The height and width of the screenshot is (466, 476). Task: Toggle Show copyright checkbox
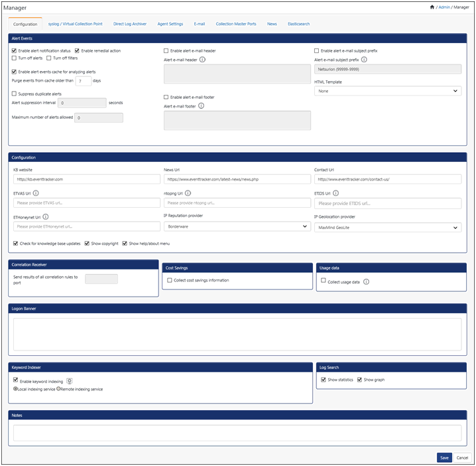pyautogui.click(x=87, y=243)
